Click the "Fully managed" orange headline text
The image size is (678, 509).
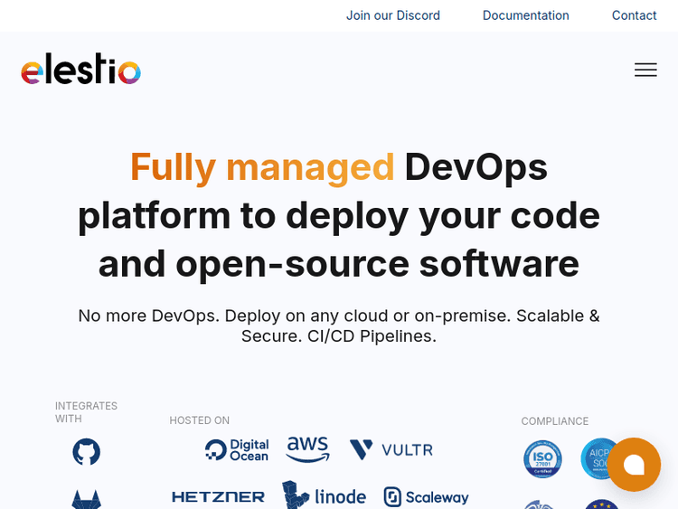[x=262, y=167]
